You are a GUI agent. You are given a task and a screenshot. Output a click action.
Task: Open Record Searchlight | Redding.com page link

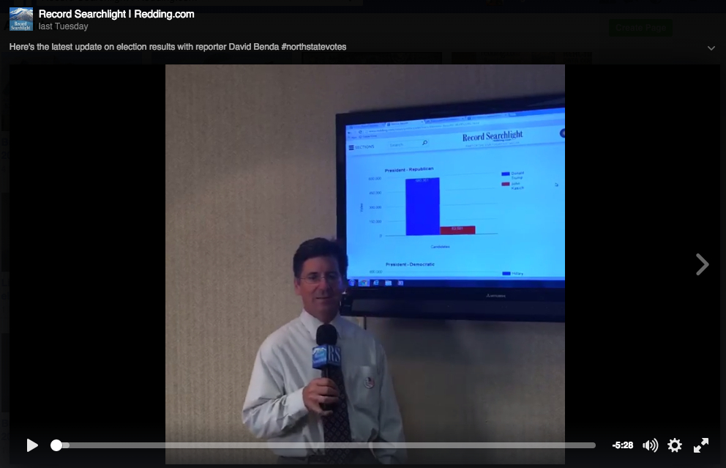pyautogui.click(x=116, y=14)
